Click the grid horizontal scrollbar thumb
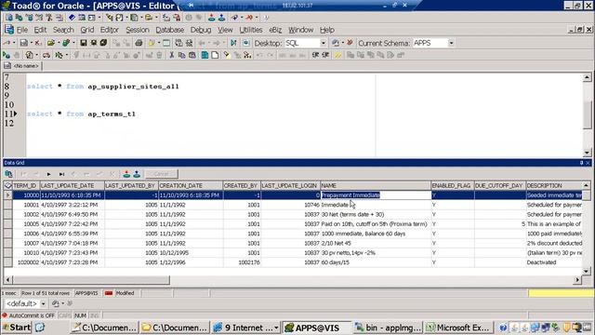Screen dimensions: 595x335 click(x=91, y=280)
